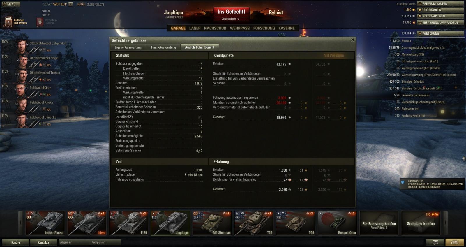Click the Mit Premium column header
Image resolution: width=466 pixels, height=247 pixels.
(333, 55)
